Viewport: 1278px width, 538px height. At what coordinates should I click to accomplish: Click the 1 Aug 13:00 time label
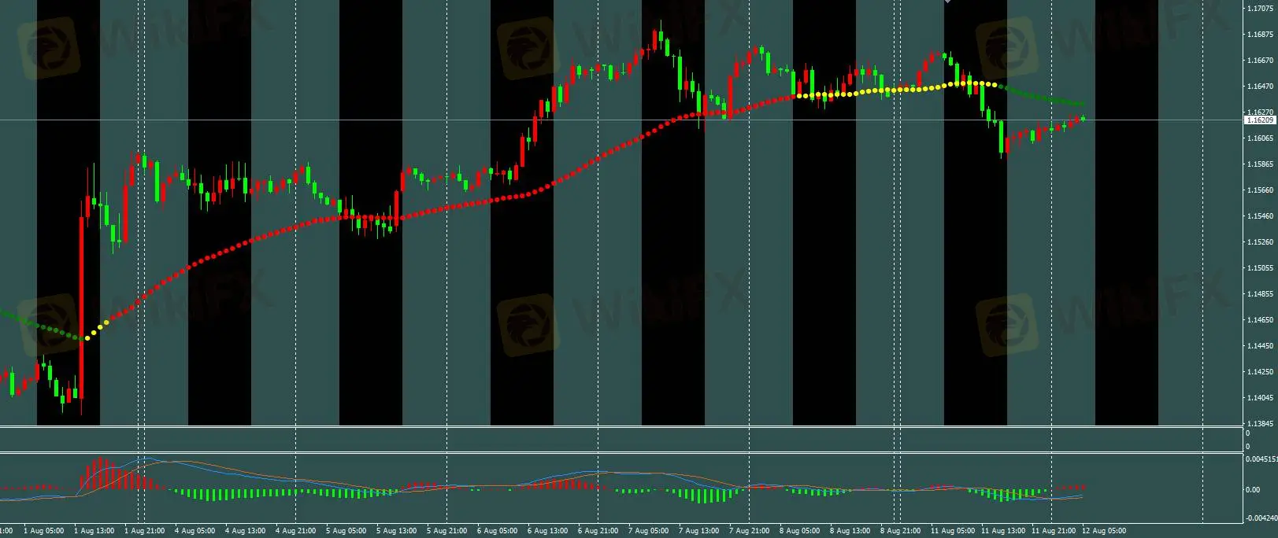coord(94,531)
